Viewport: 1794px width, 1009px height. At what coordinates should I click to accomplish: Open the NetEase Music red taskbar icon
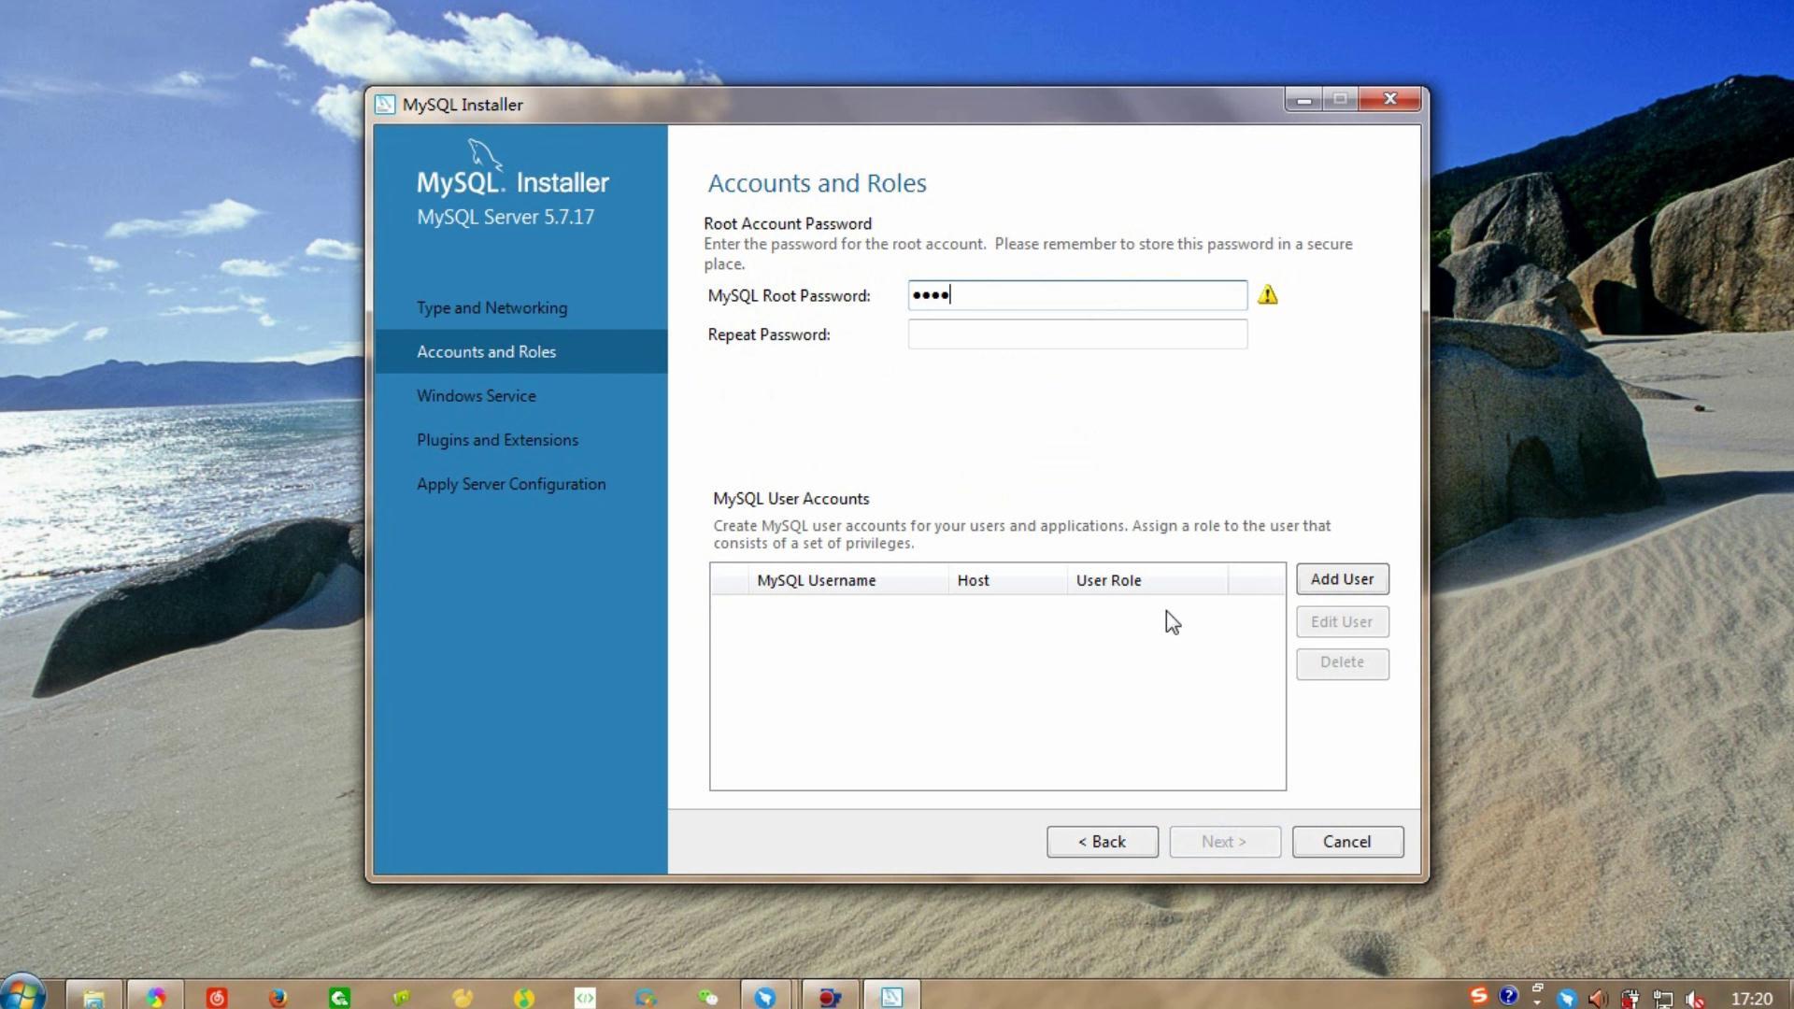(217, 998)
